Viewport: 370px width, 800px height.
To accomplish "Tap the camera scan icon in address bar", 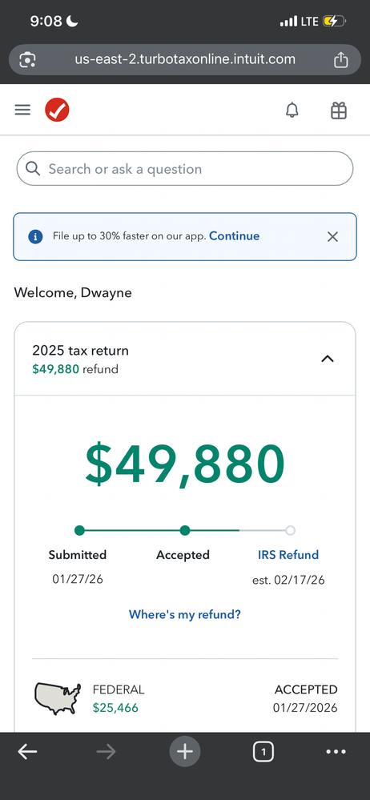I will pos(27,60).
